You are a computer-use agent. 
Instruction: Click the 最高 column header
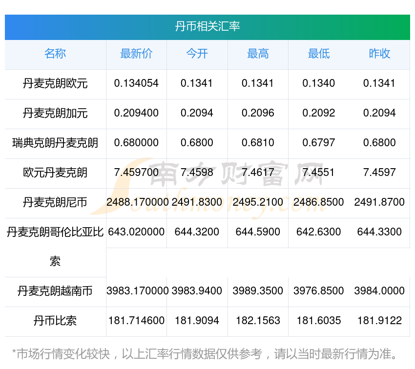point(258,54)
